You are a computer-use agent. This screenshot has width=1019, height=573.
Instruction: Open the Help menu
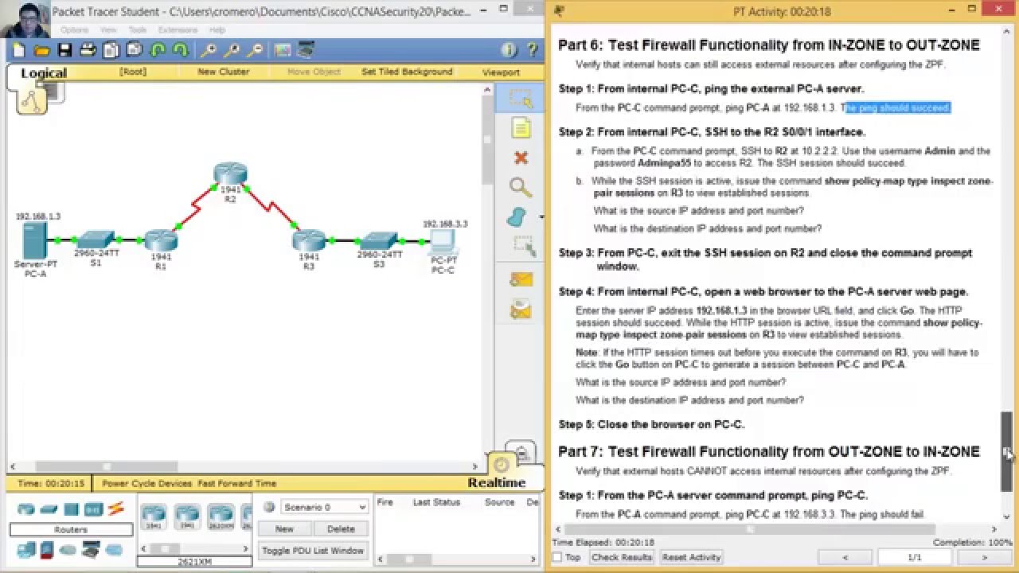(217, 30)
